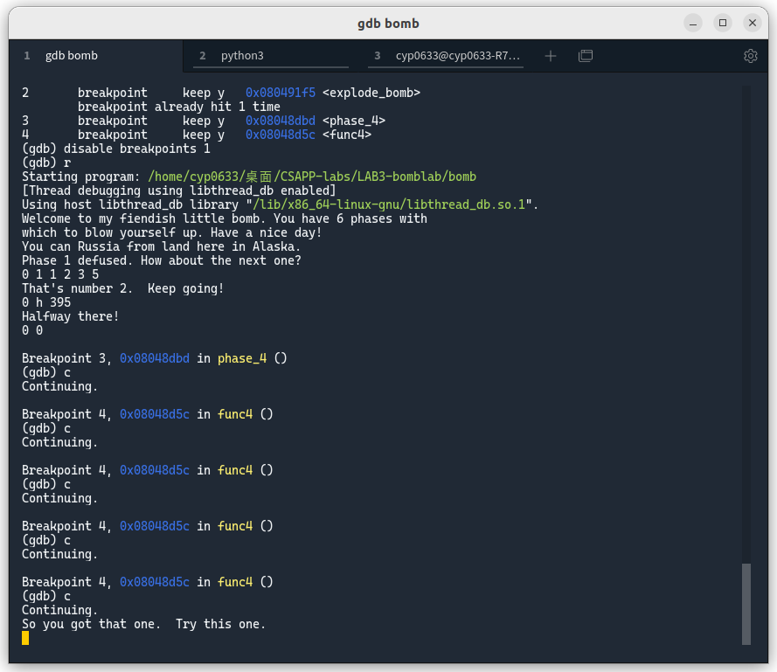Click the <func4> symbol in the breakpoint list
The height and width of the screenshot is (672, 777).
(x=347, y=135)
